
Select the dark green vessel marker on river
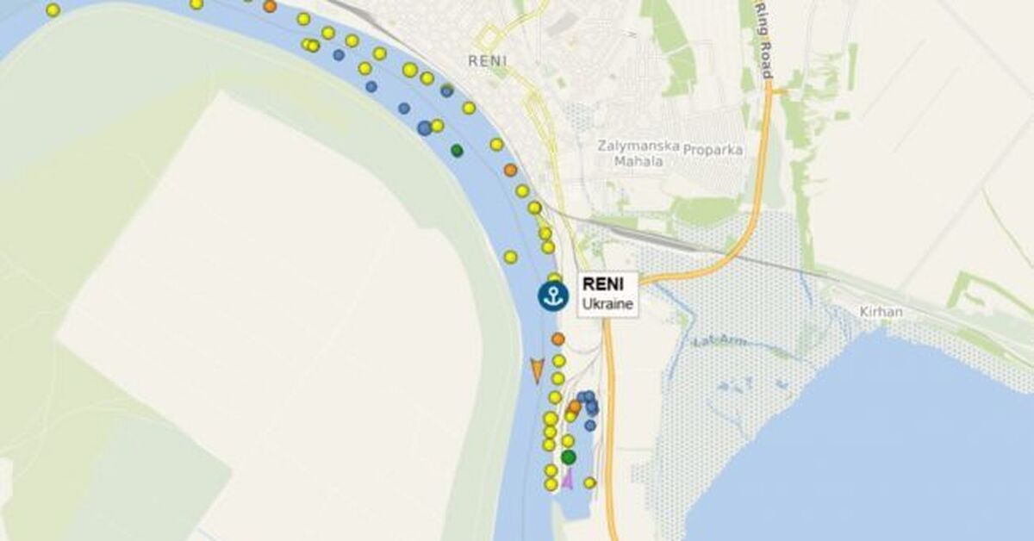[457, 151]
